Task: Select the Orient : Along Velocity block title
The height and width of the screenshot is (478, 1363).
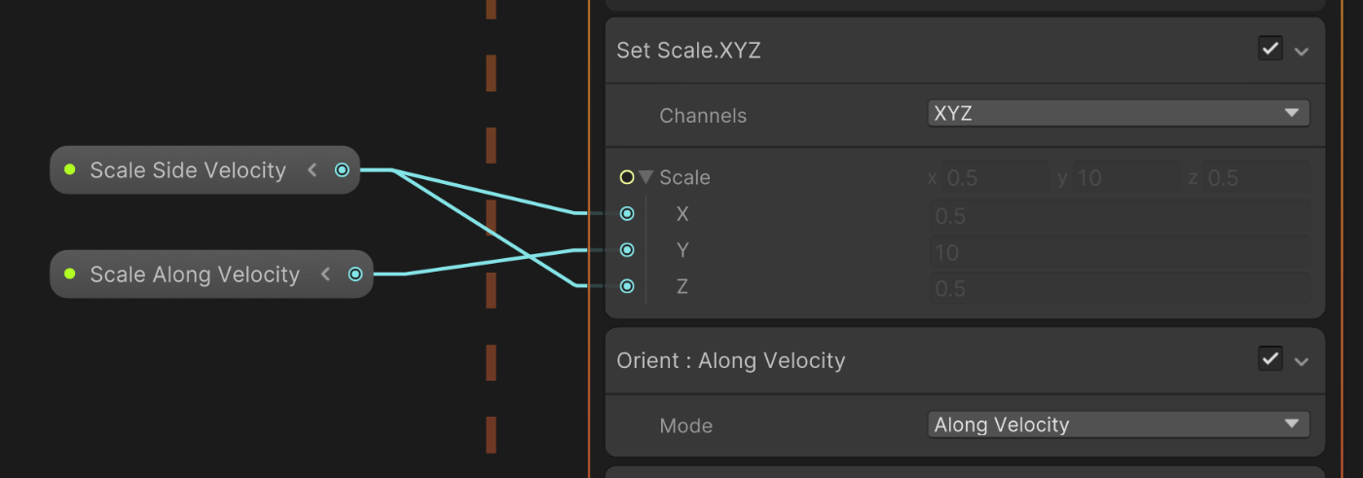Action: (731, 360)
